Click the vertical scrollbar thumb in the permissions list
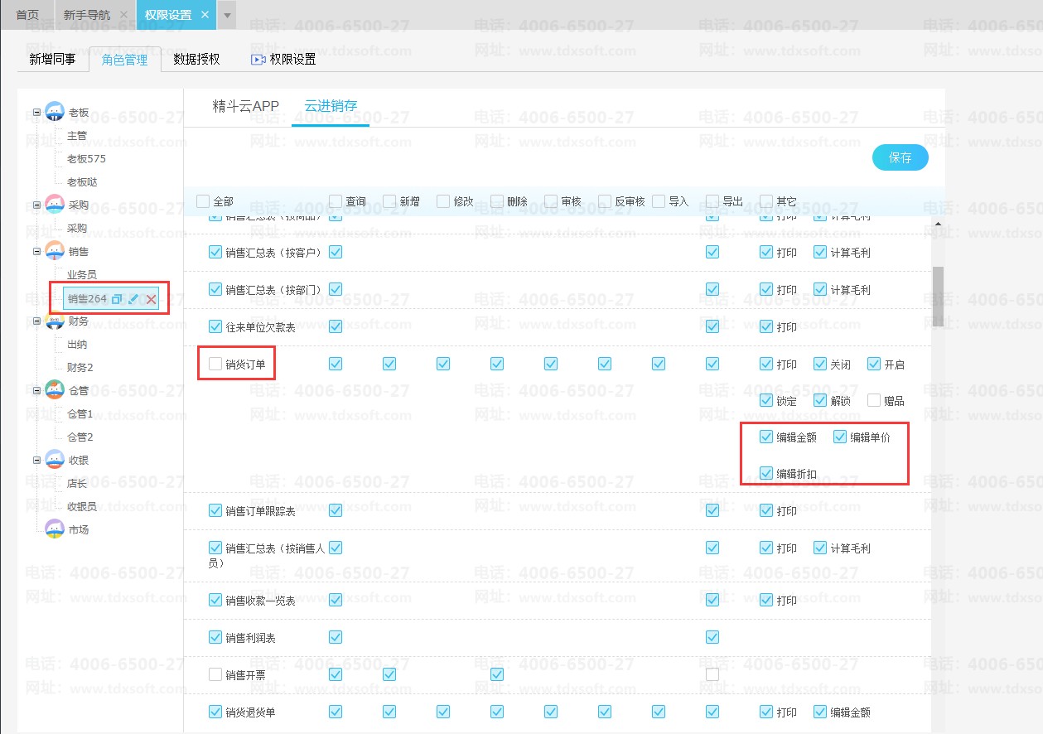Screen dimensions: 1043x734 938,296
